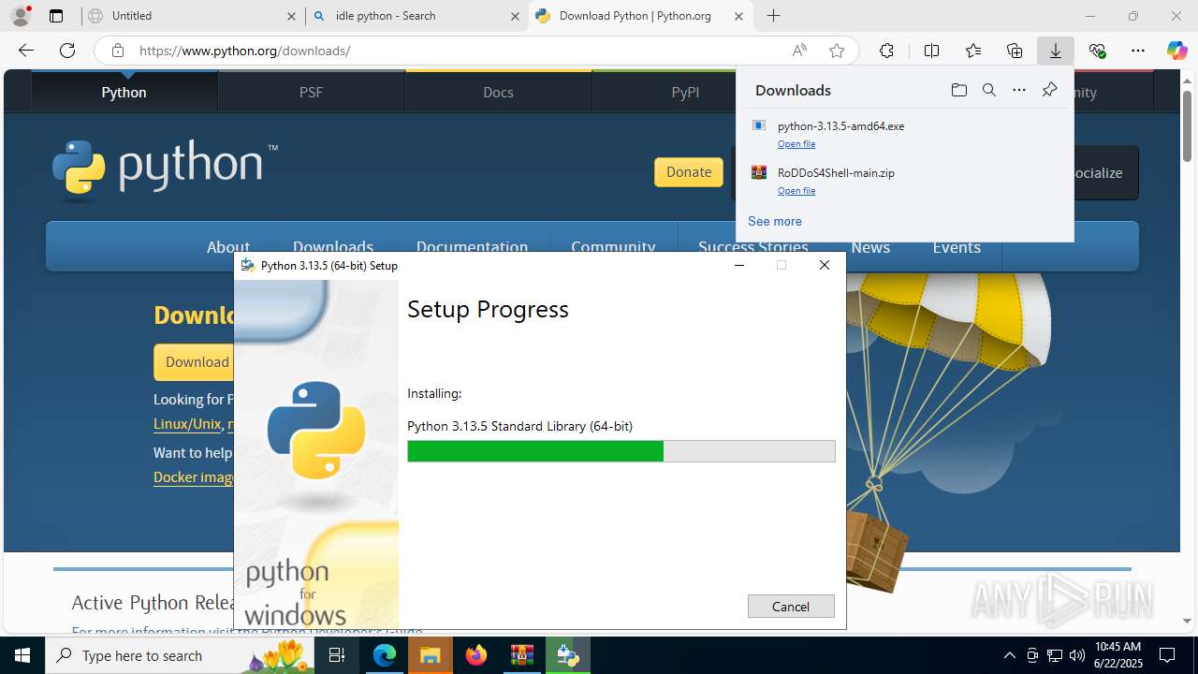Open the News navigation menu
The image size is (1198, 674).
tap(870, 246)
